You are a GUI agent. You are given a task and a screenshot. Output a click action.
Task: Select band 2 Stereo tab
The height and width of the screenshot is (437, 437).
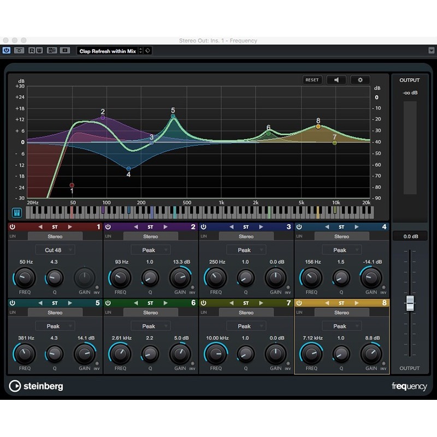[151, 237]
